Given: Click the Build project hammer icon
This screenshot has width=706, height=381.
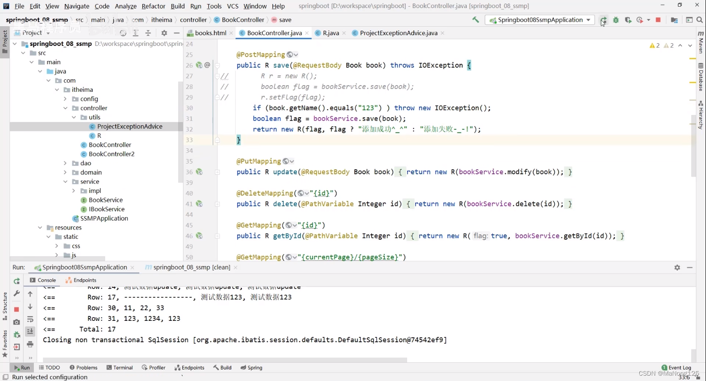Looking at the screenshot, I should (476, 20).
